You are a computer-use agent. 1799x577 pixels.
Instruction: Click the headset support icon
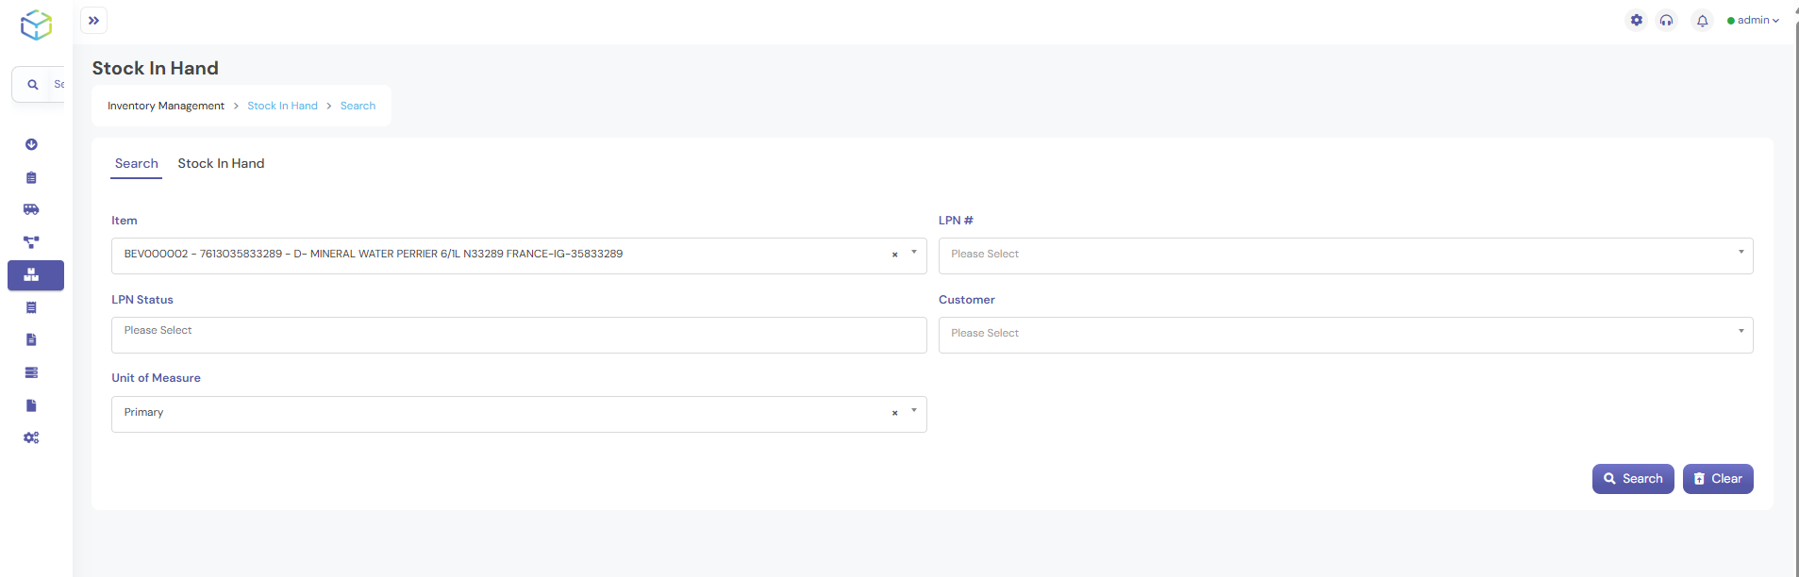(x=1667, y=20)
